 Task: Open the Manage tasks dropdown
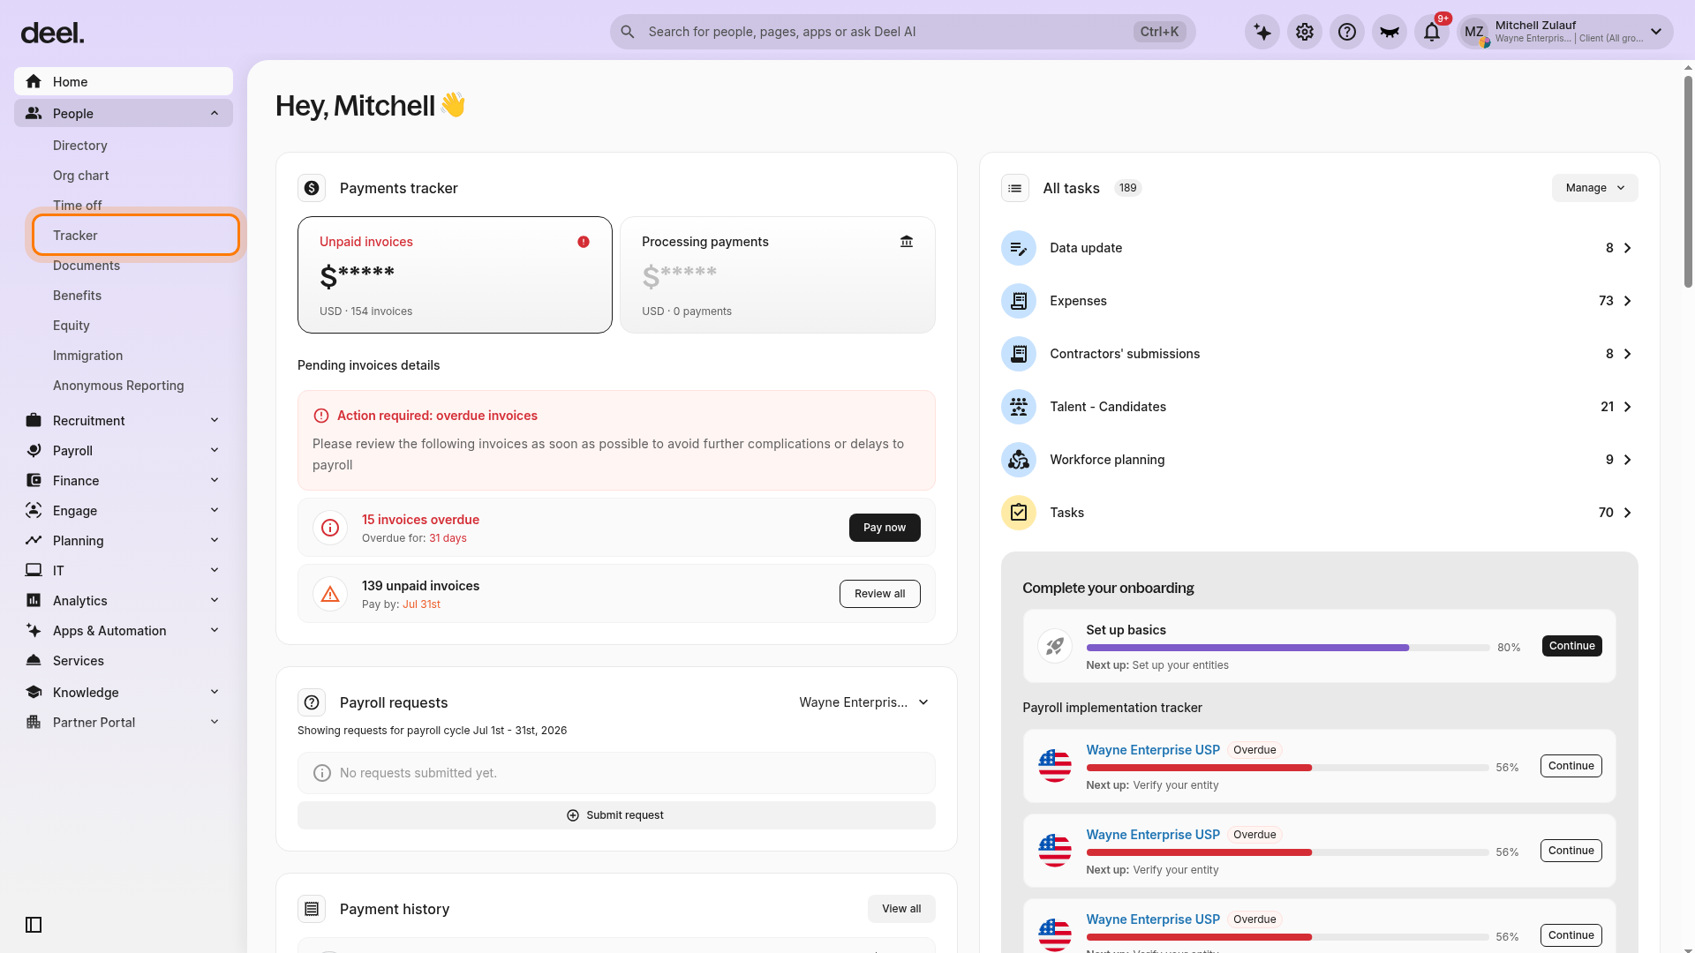pyautogui.click(x=1594, y=188)
